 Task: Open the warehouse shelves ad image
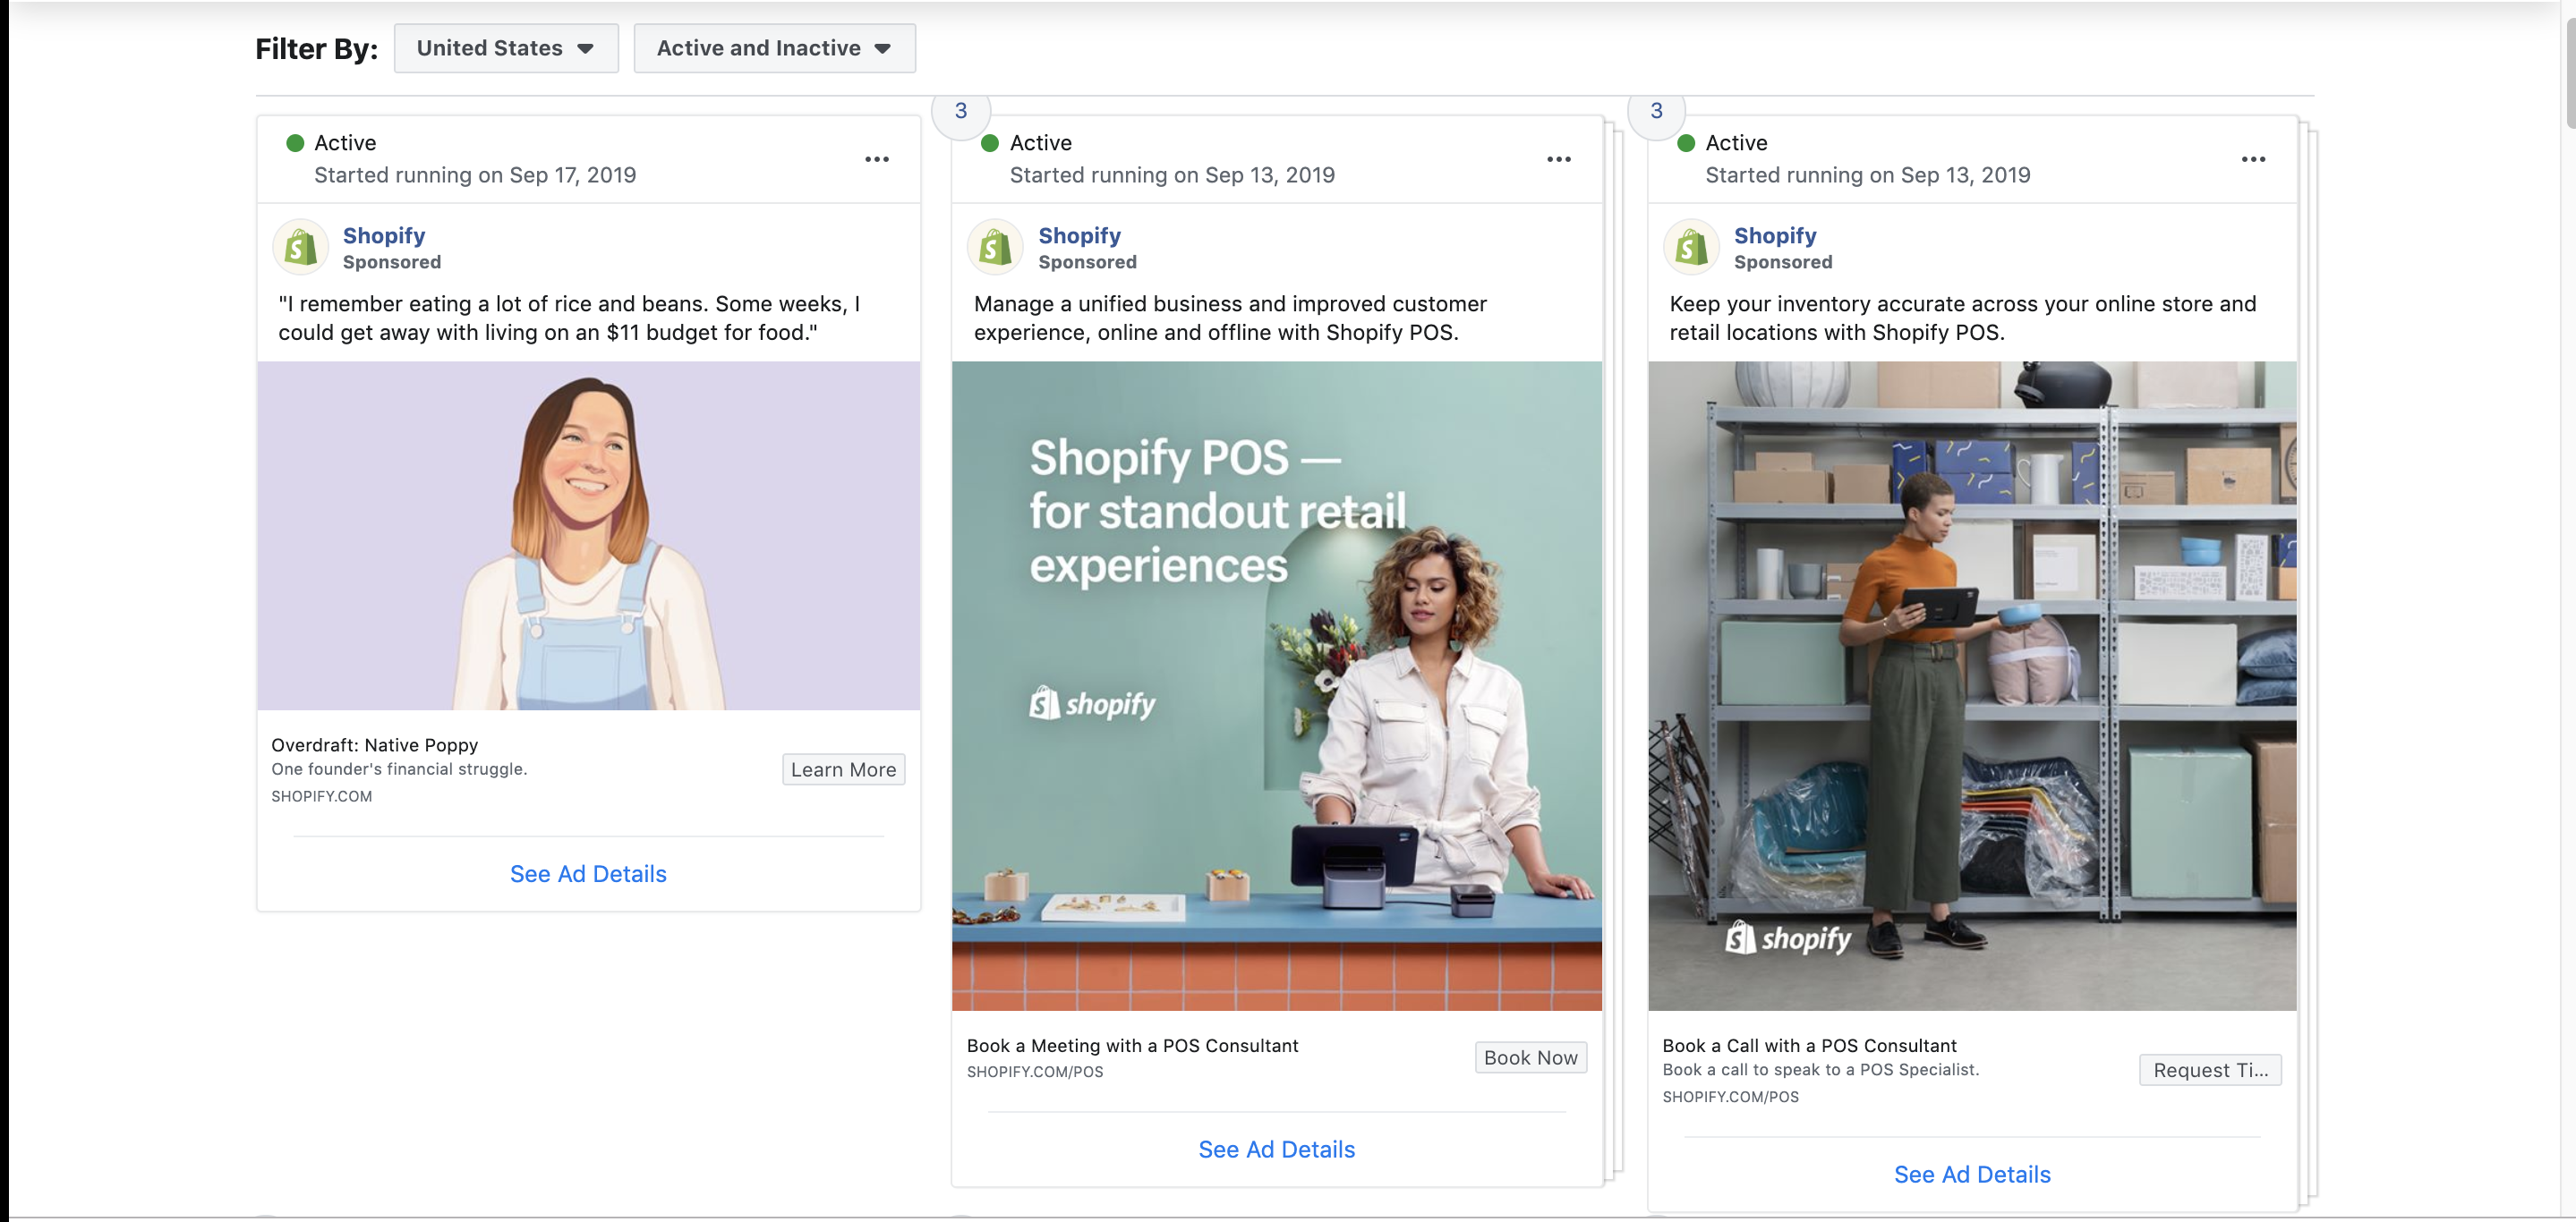point(1972,685)
